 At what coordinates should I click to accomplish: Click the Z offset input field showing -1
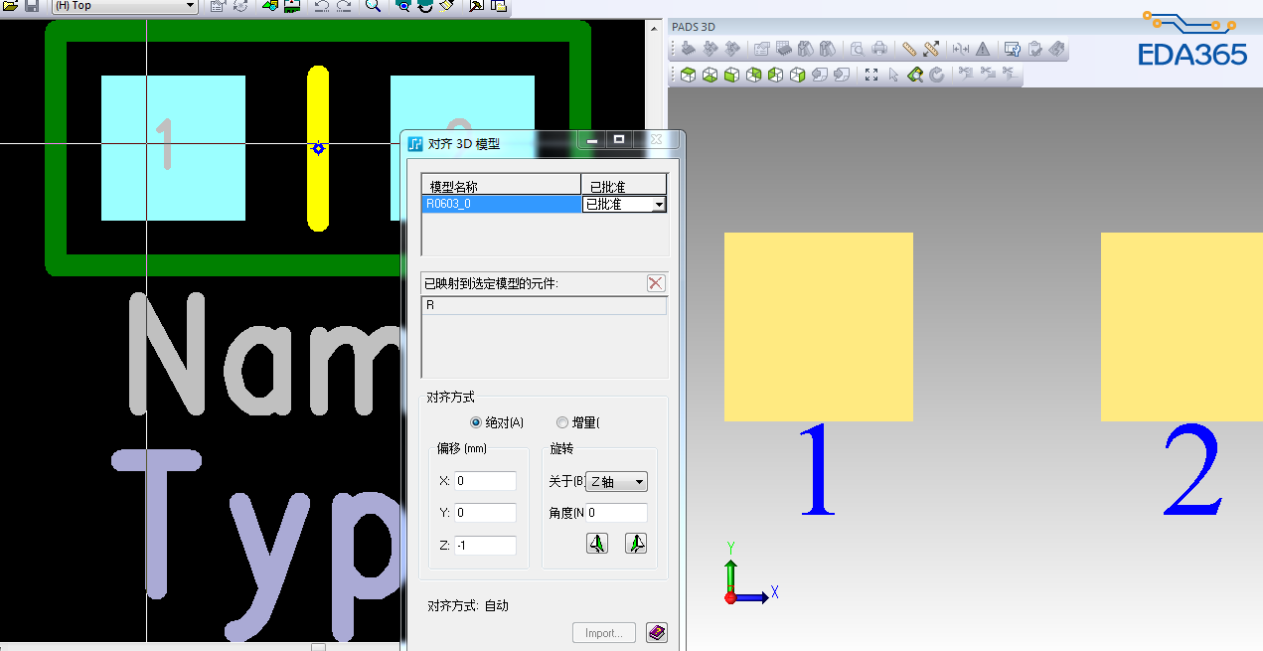point(485,545)
